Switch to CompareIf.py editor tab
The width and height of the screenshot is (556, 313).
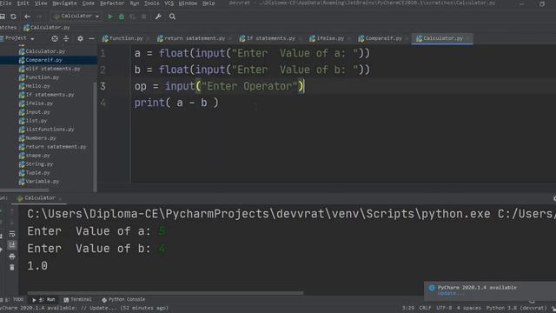point(382,38)
